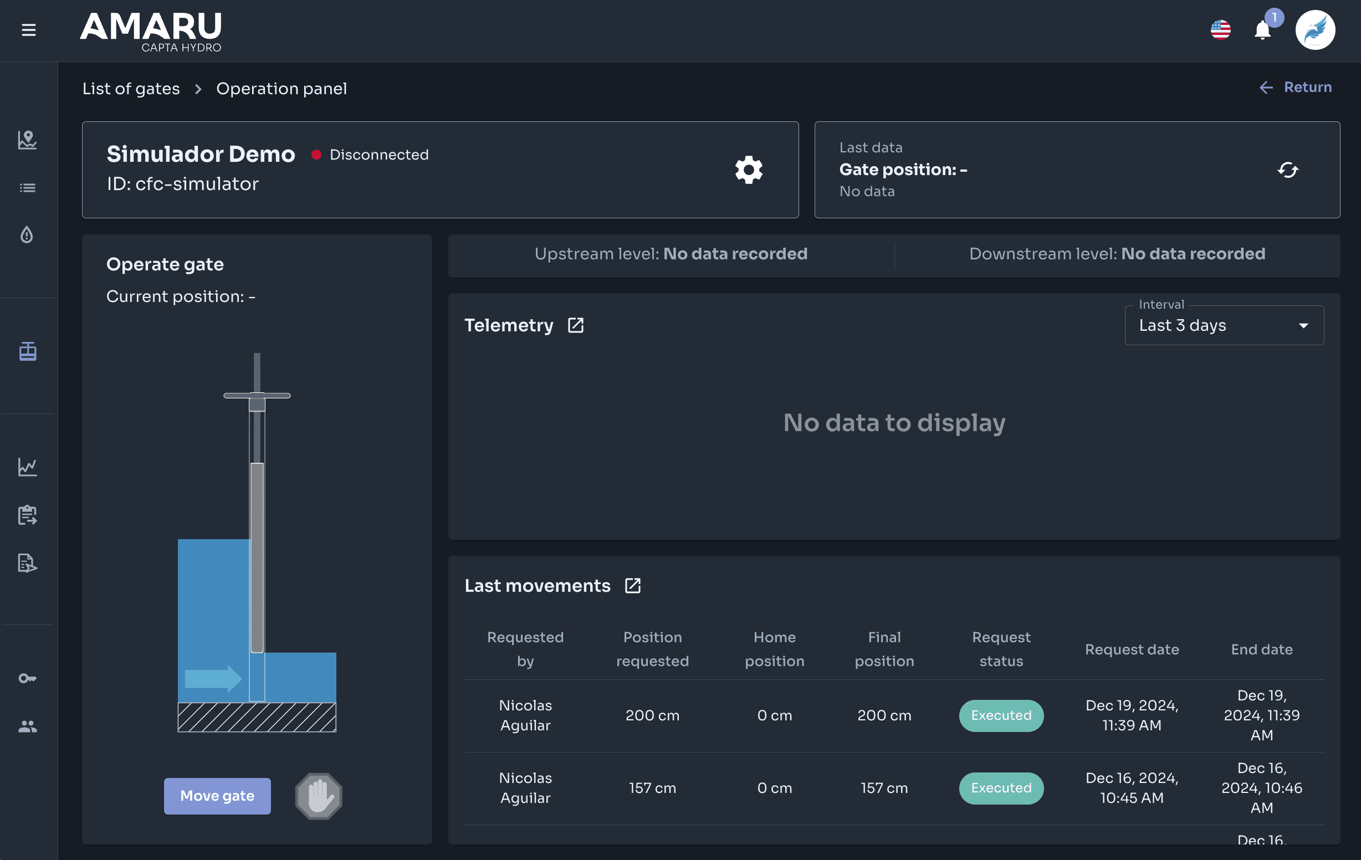The width and height of the screenshot is (1361, 860).
Task: Open the hamburger navigation menu
Action: pyautogui.click(x=29, y=30)
